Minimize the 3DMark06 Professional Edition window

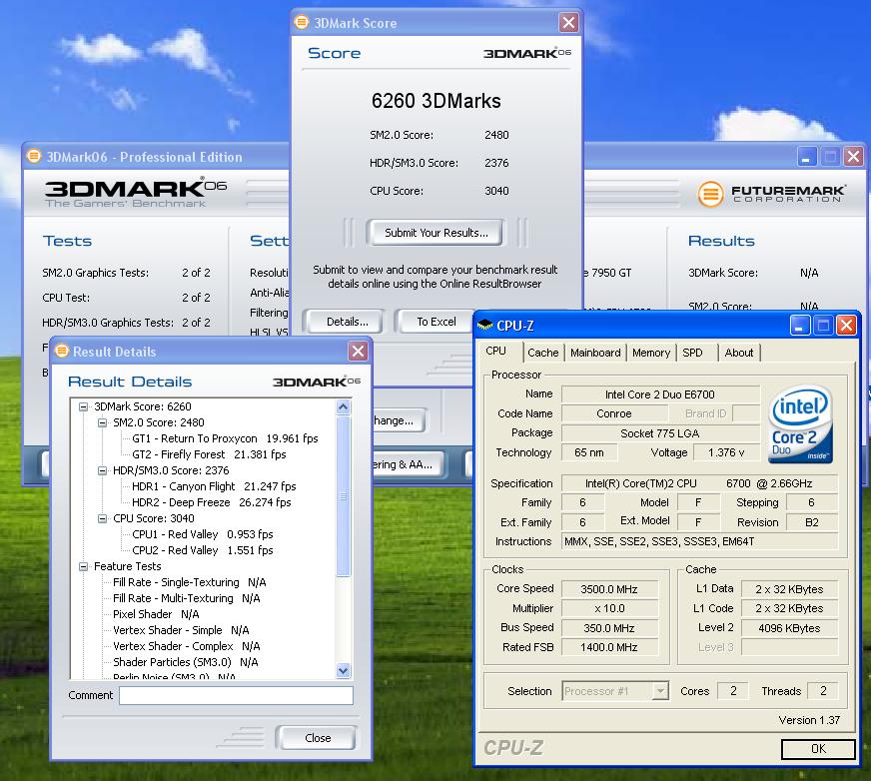[806, 157]
